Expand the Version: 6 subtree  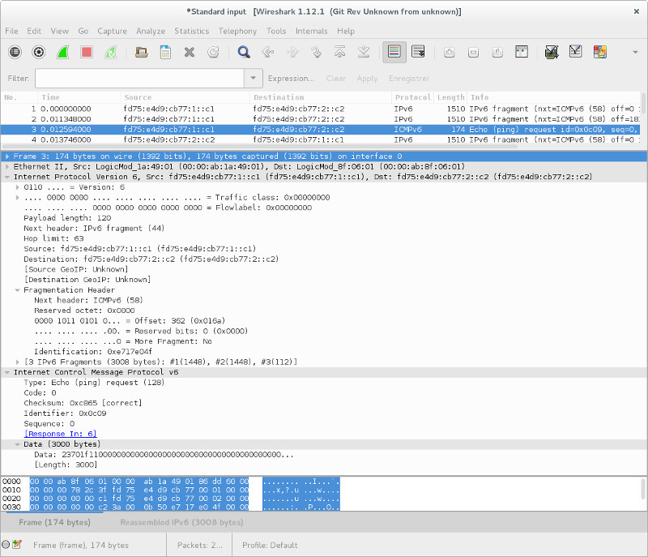pyautogui.click(x=17, y=187)
